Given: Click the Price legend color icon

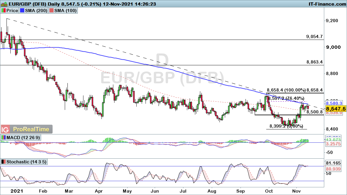Looking at the screenshot, I should 3,10.
